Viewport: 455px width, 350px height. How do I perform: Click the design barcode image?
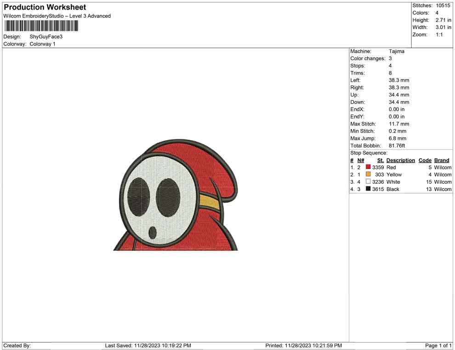(41, 26)
